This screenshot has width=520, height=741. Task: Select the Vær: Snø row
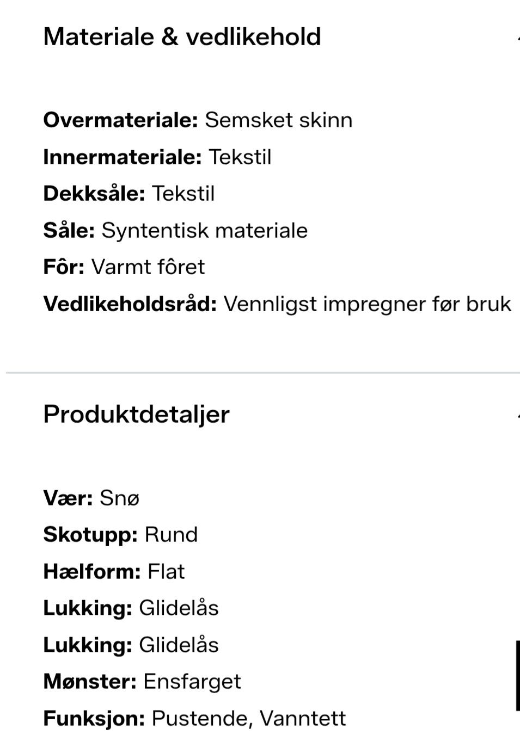(x=91, y=498)
